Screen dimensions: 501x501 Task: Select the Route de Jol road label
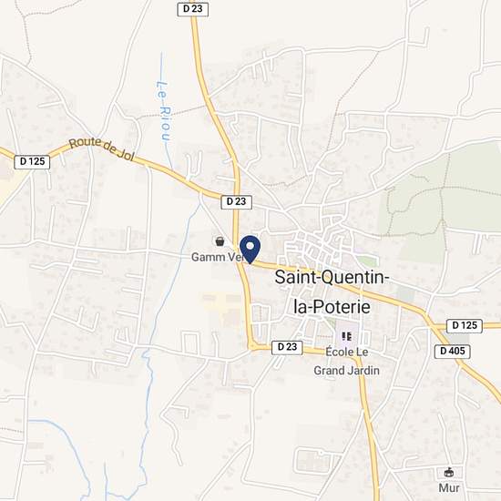tap(102, 148)
